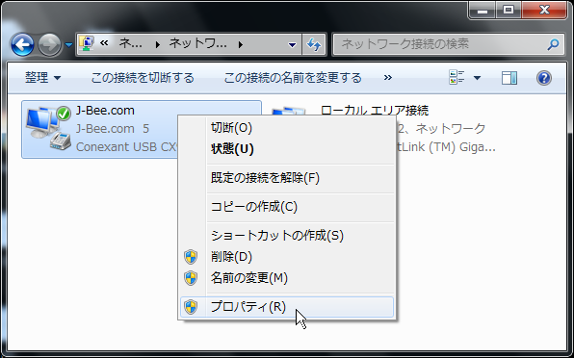Click the J-Bee.com connection name text
Image resolution: width=574 pixels, height=358 pixels.
(x=105, y=111)
